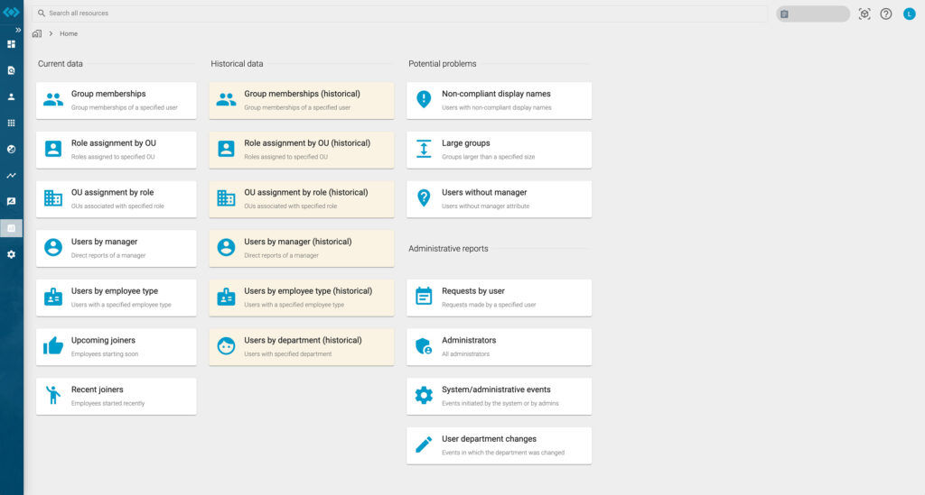The width and height of the screenshot is (925, 495).
Task: Click the home breadcrumb icon
Action: (x=36, y=33)
